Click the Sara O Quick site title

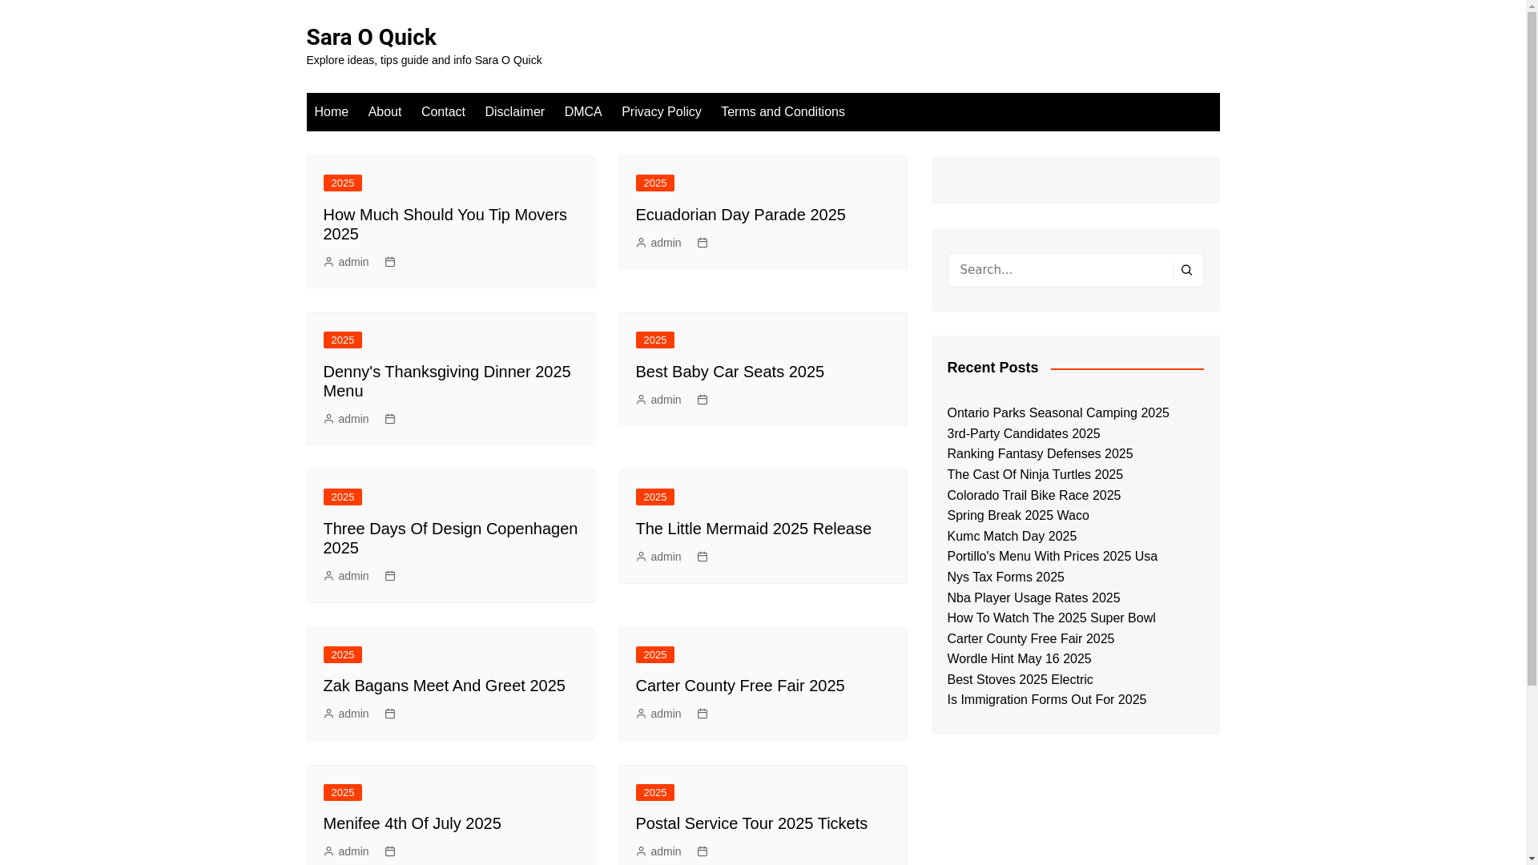point(371,37)
